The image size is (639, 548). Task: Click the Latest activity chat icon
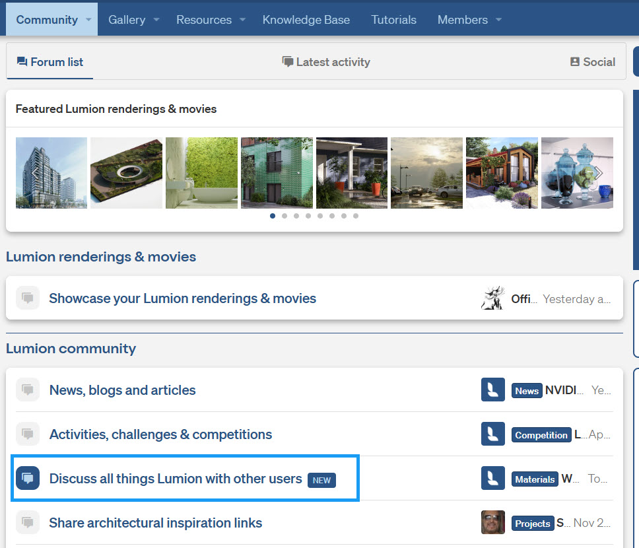point(288,61)
